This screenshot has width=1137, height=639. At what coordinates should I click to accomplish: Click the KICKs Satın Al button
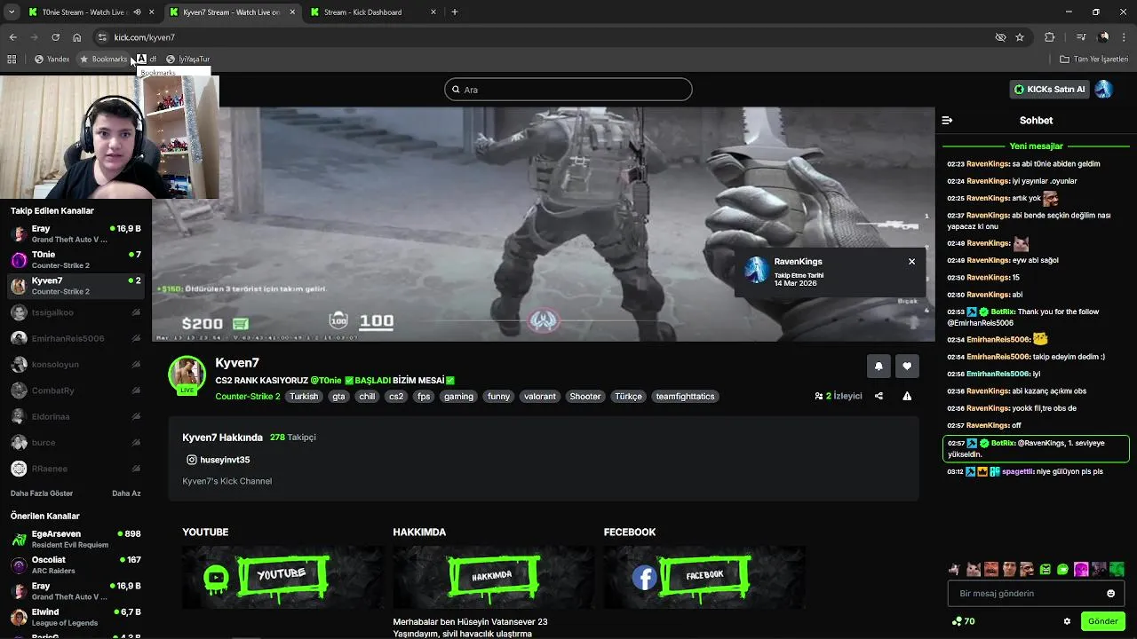[1049, 89]
